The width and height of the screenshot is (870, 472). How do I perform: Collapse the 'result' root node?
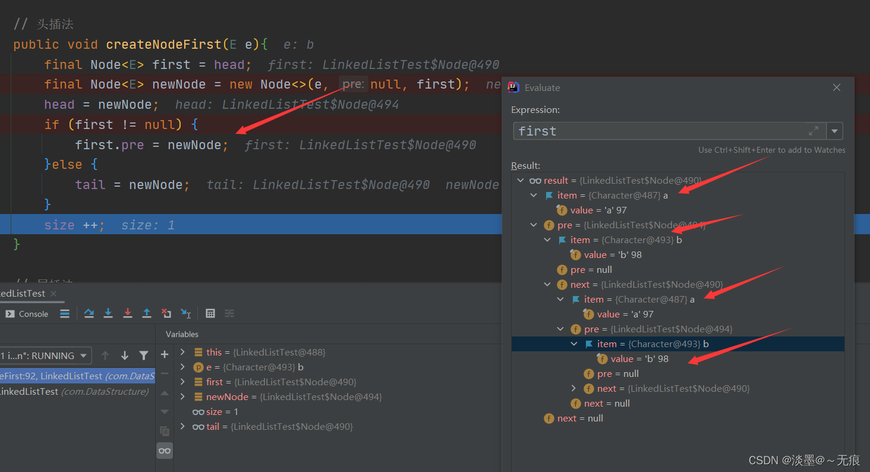521,180
